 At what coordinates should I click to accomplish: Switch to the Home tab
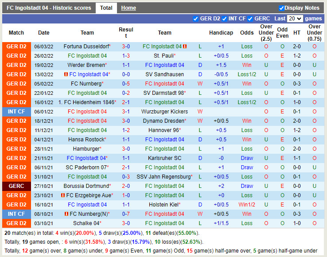[128, 8]
